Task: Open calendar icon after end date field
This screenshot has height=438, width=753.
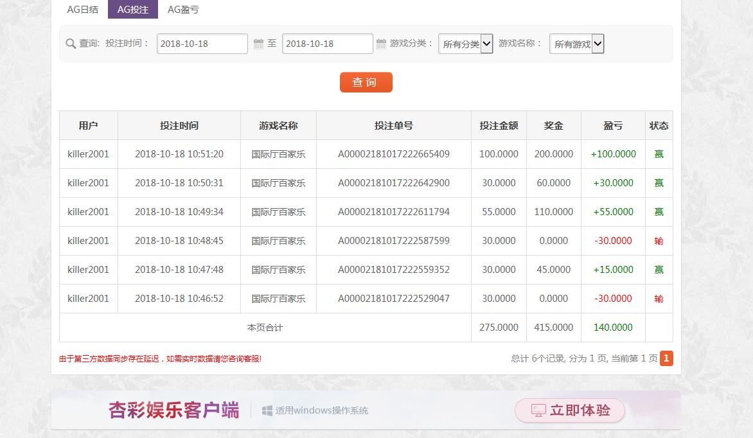Action: 381,44
